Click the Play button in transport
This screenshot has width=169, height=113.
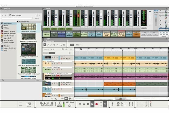(92, 104)
